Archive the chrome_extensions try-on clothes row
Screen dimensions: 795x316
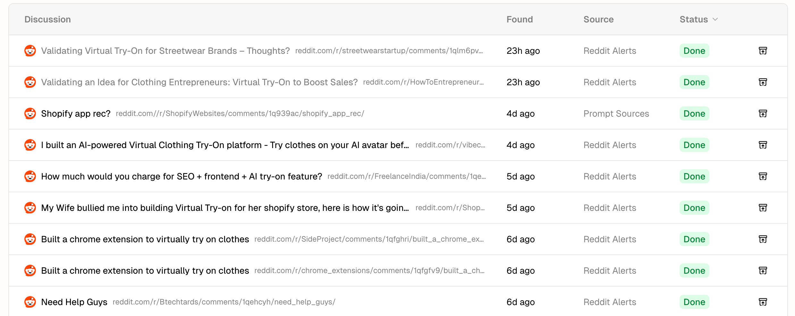point(763,270)
